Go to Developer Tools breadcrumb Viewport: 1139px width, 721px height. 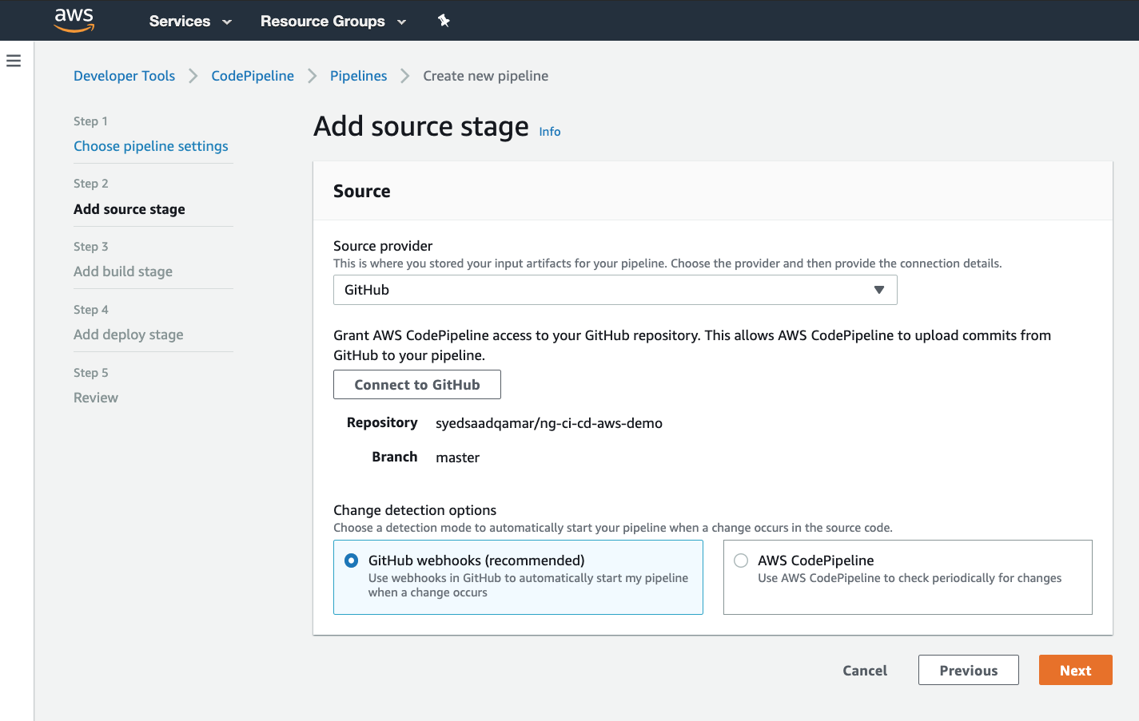coord(124,76)
